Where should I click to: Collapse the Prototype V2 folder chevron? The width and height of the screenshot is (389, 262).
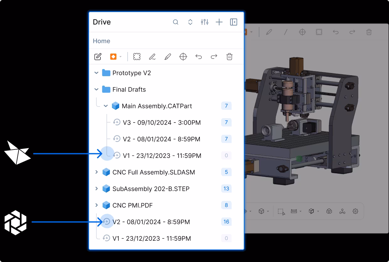pos(97,73)
